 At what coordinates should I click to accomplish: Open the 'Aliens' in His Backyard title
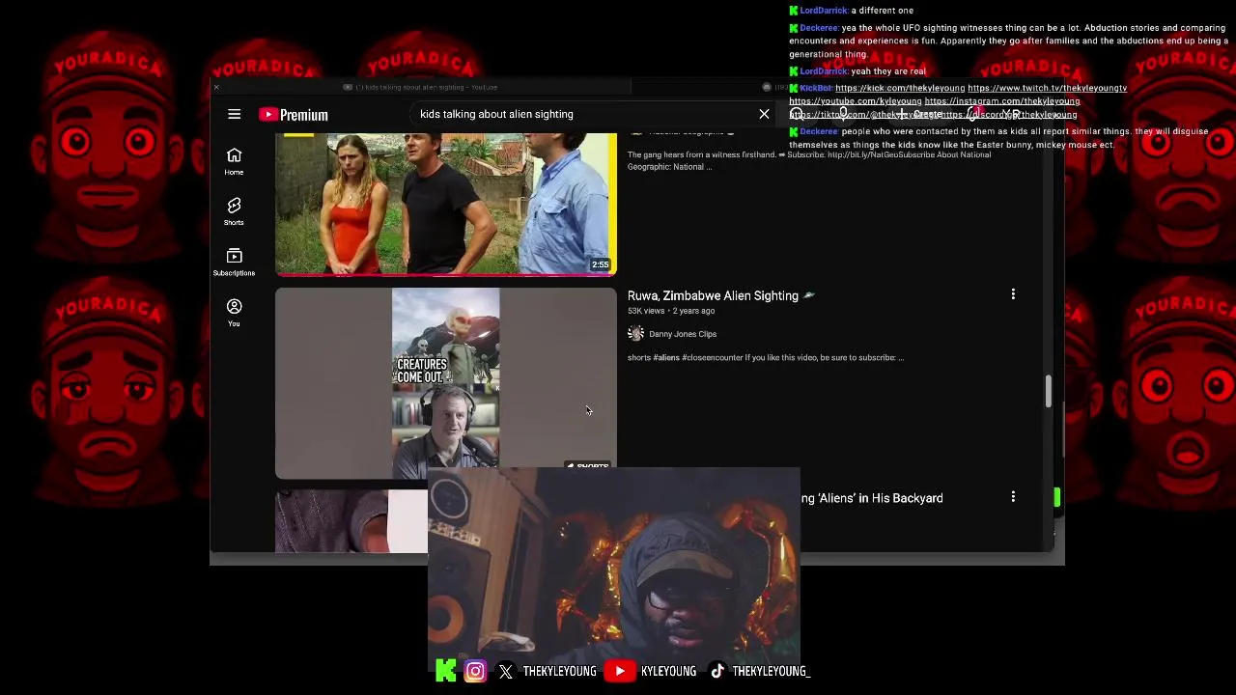(x=872, y=498)
